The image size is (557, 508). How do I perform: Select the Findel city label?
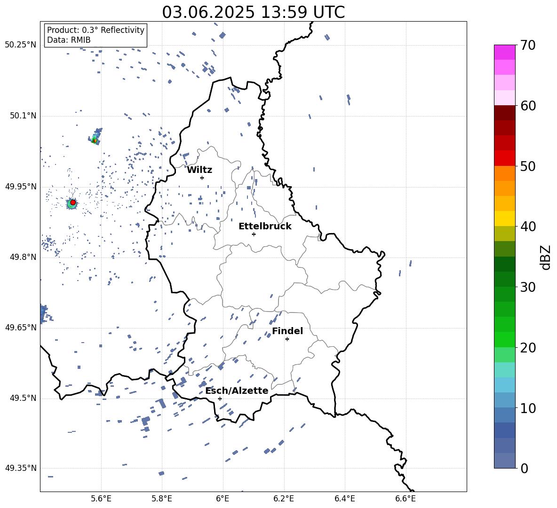[x=287, y=331]
